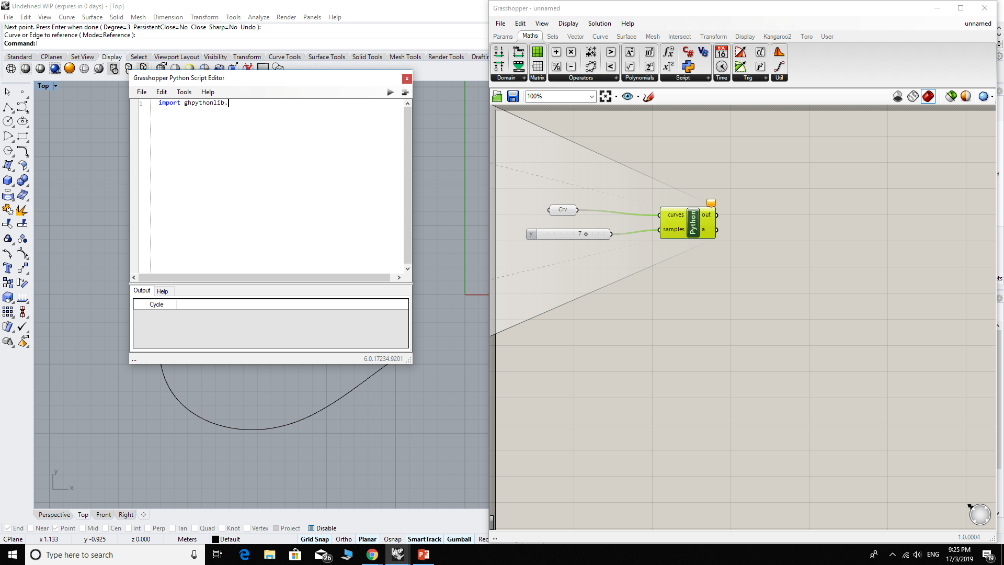1004x565 pixels.
Task: Enable the shaded red preview mode in Grasshopper
Action: tap(928, 96)
